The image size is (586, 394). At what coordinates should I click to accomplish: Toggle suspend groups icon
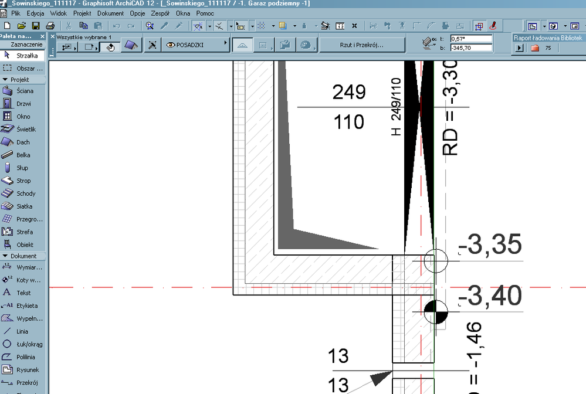click(x=479, y=26)
